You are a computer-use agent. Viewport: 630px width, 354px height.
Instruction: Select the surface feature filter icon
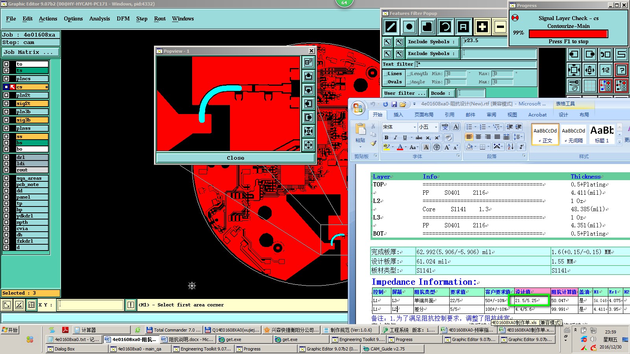coord(427,27)
